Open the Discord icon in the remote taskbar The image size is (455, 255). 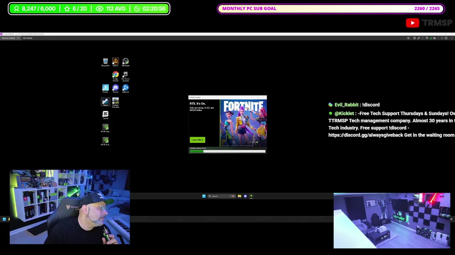[x=245, y=196]
